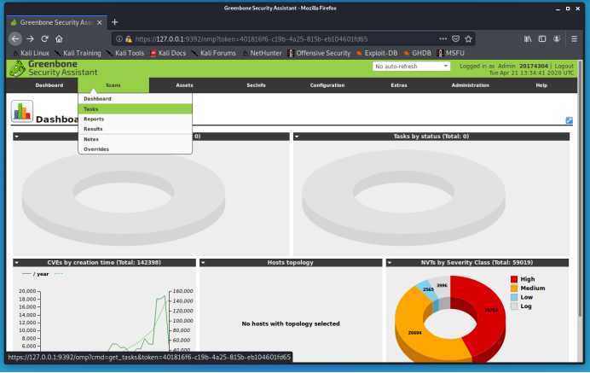Click the High red legend swatch
This screenshot has height=373, width=590.
click(x=514, y=279)
